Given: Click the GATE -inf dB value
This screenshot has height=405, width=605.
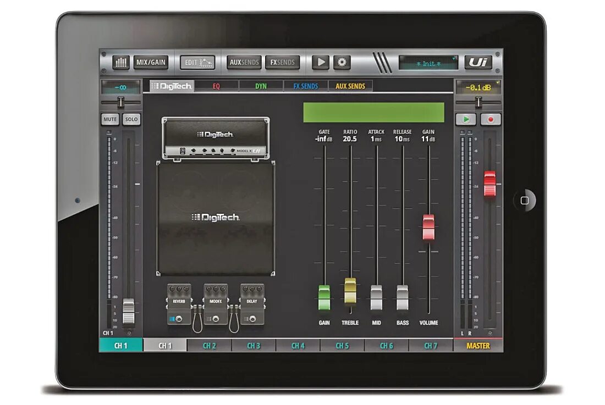Looking at the screenshot, I should 324,138.
